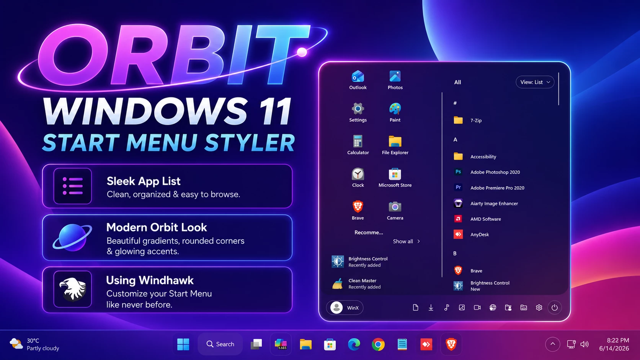Open File Explorer from the taskbar
Image resolution: width=640 pixels, height=360 pixels.
[x=305, y=344]
